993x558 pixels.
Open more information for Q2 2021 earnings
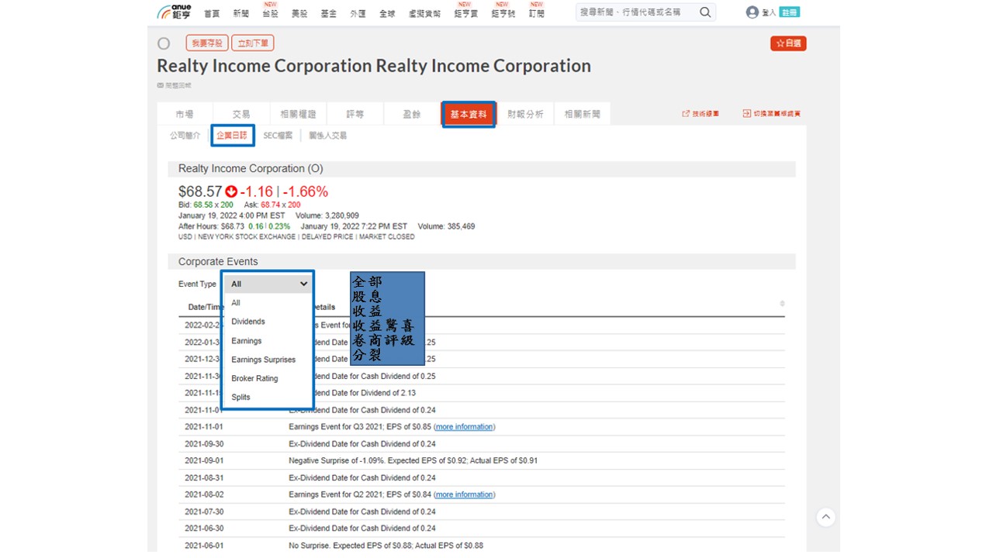[x=464, y=494]
